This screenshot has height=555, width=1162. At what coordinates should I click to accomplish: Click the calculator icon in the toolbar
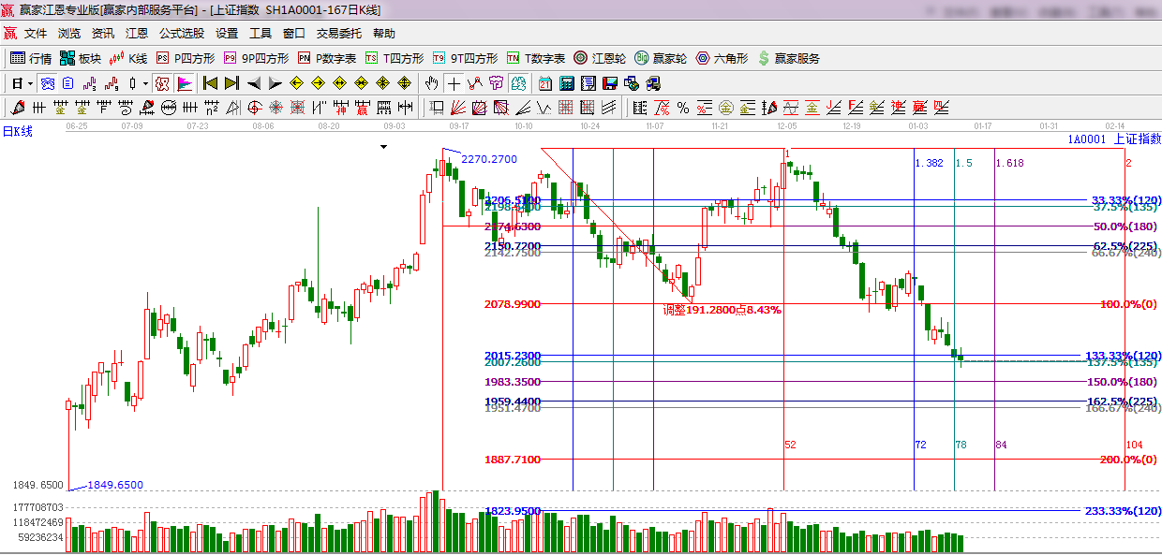click(566, 83)
